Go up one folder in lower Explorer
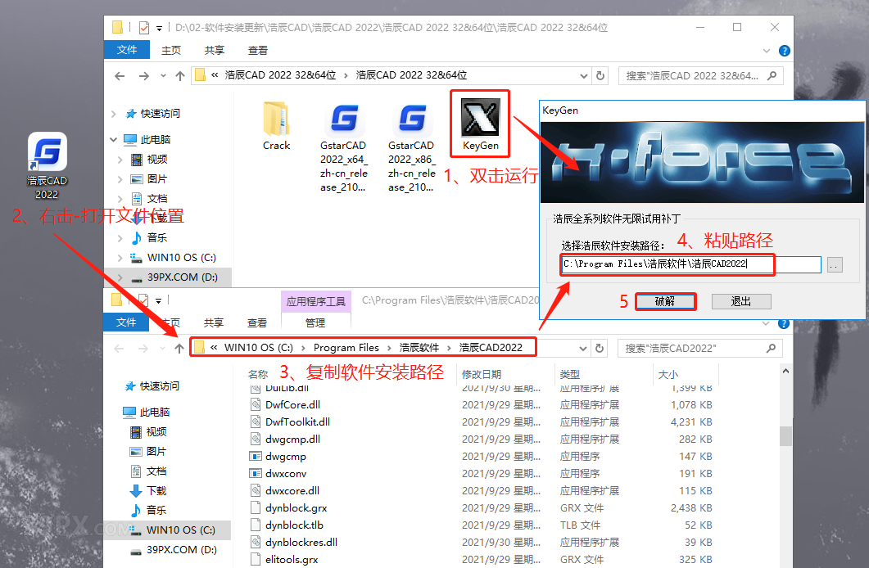 click(179, 348)
